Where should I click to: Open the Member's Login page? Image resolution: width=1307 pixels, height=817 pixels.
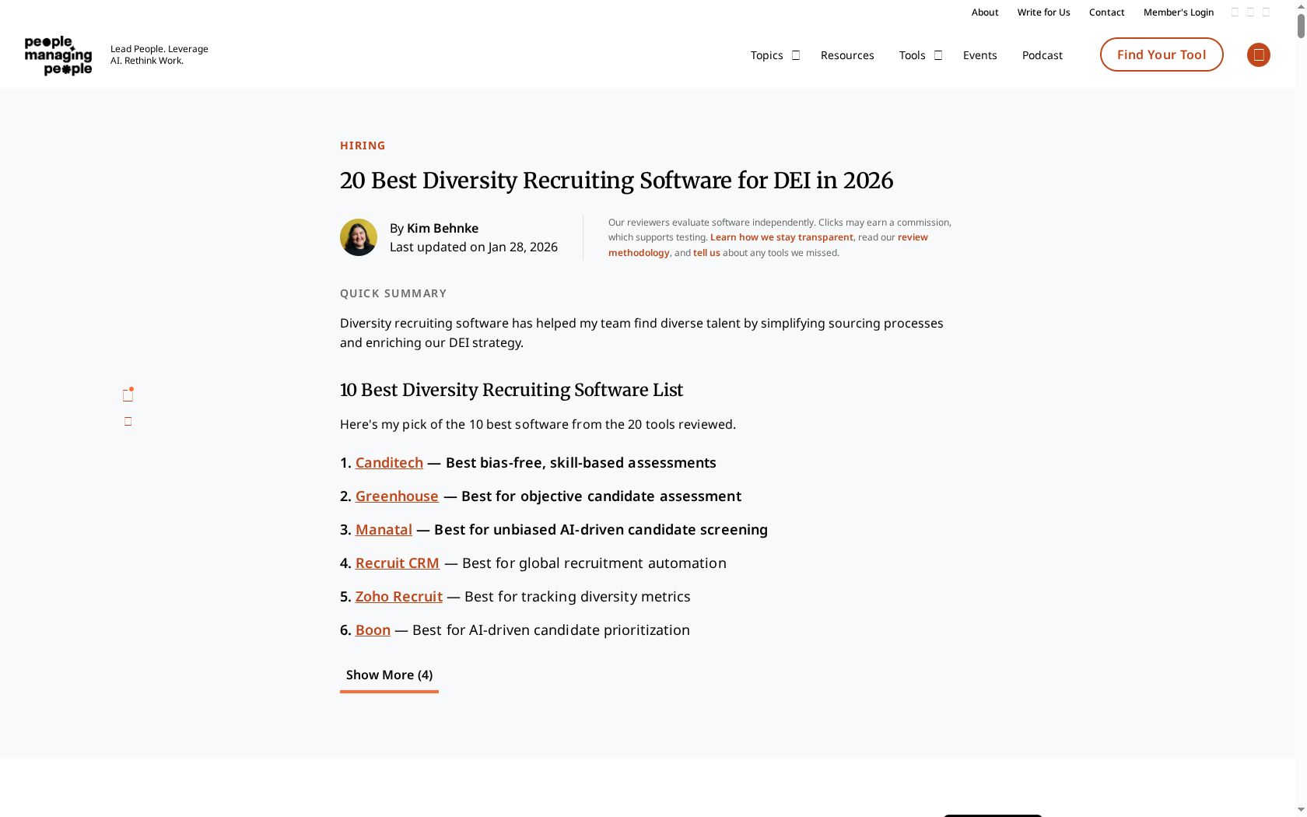[1178, 12]
